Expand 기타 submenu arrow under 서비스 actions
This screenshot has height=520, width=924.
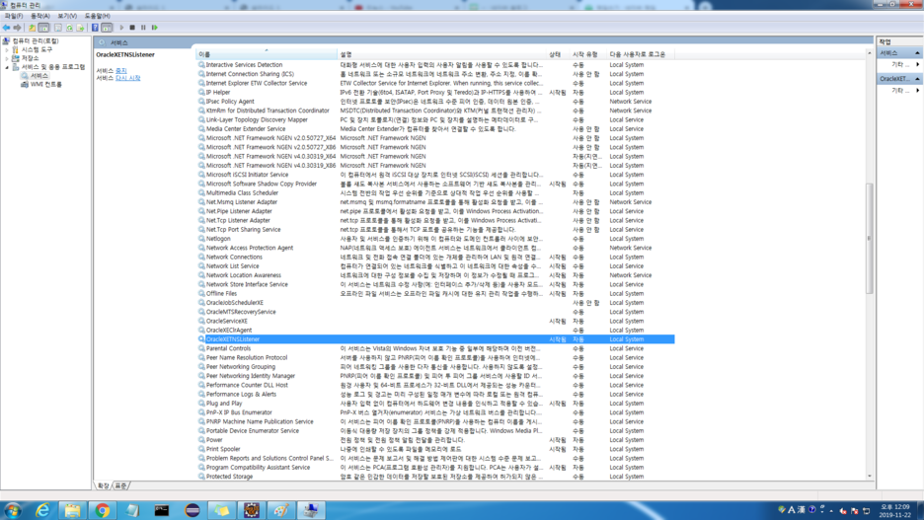[917, 64]
